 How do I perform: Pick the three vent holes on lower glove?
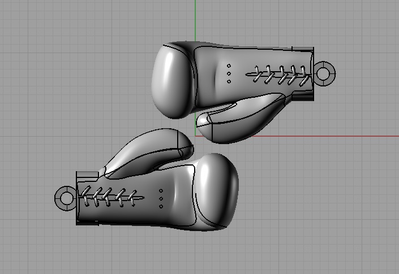pos(161,198)
